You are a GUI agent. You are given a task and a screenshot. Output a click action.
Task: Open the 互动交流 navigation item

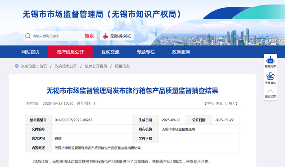coord(110,52)
